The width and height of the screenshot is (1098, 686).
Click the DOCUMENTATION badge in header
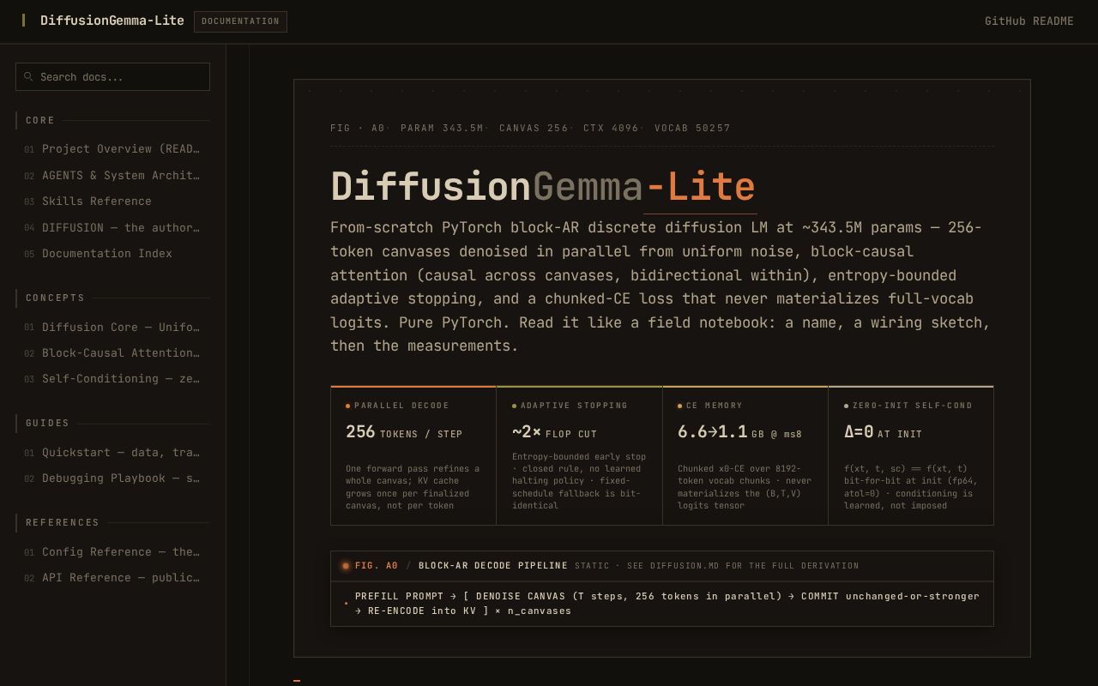tap(240, 21)
